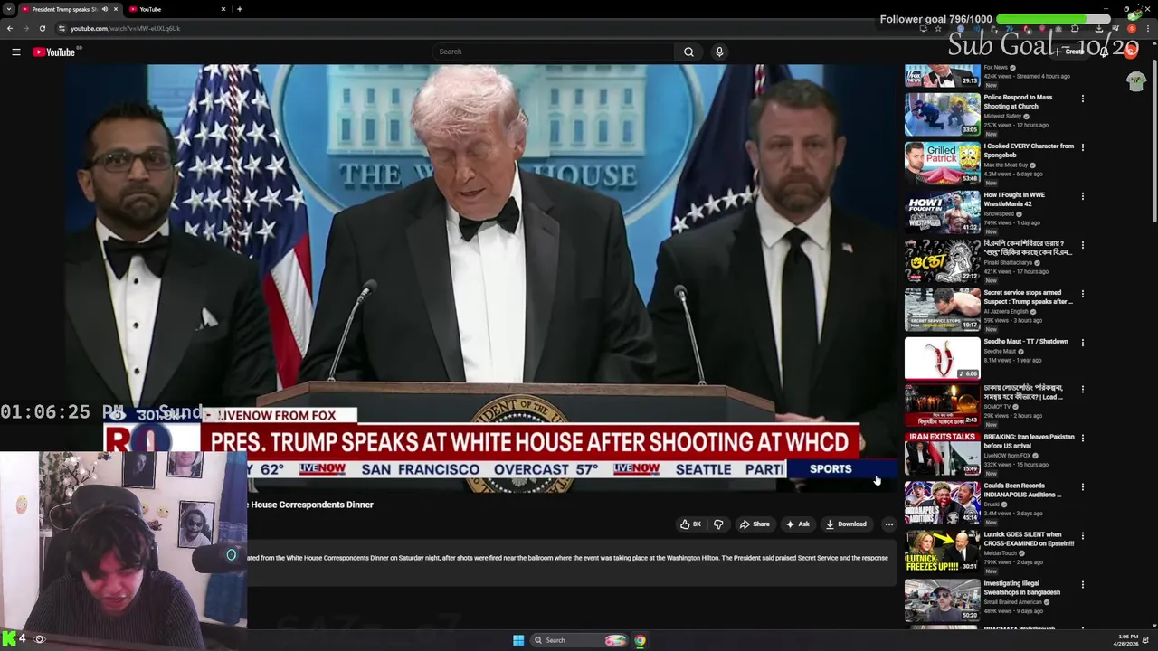Image resolution: width=1158 pixels, height=651 pixels.
Task: Close the second YouTube tab
Action: tap(223, 9)
